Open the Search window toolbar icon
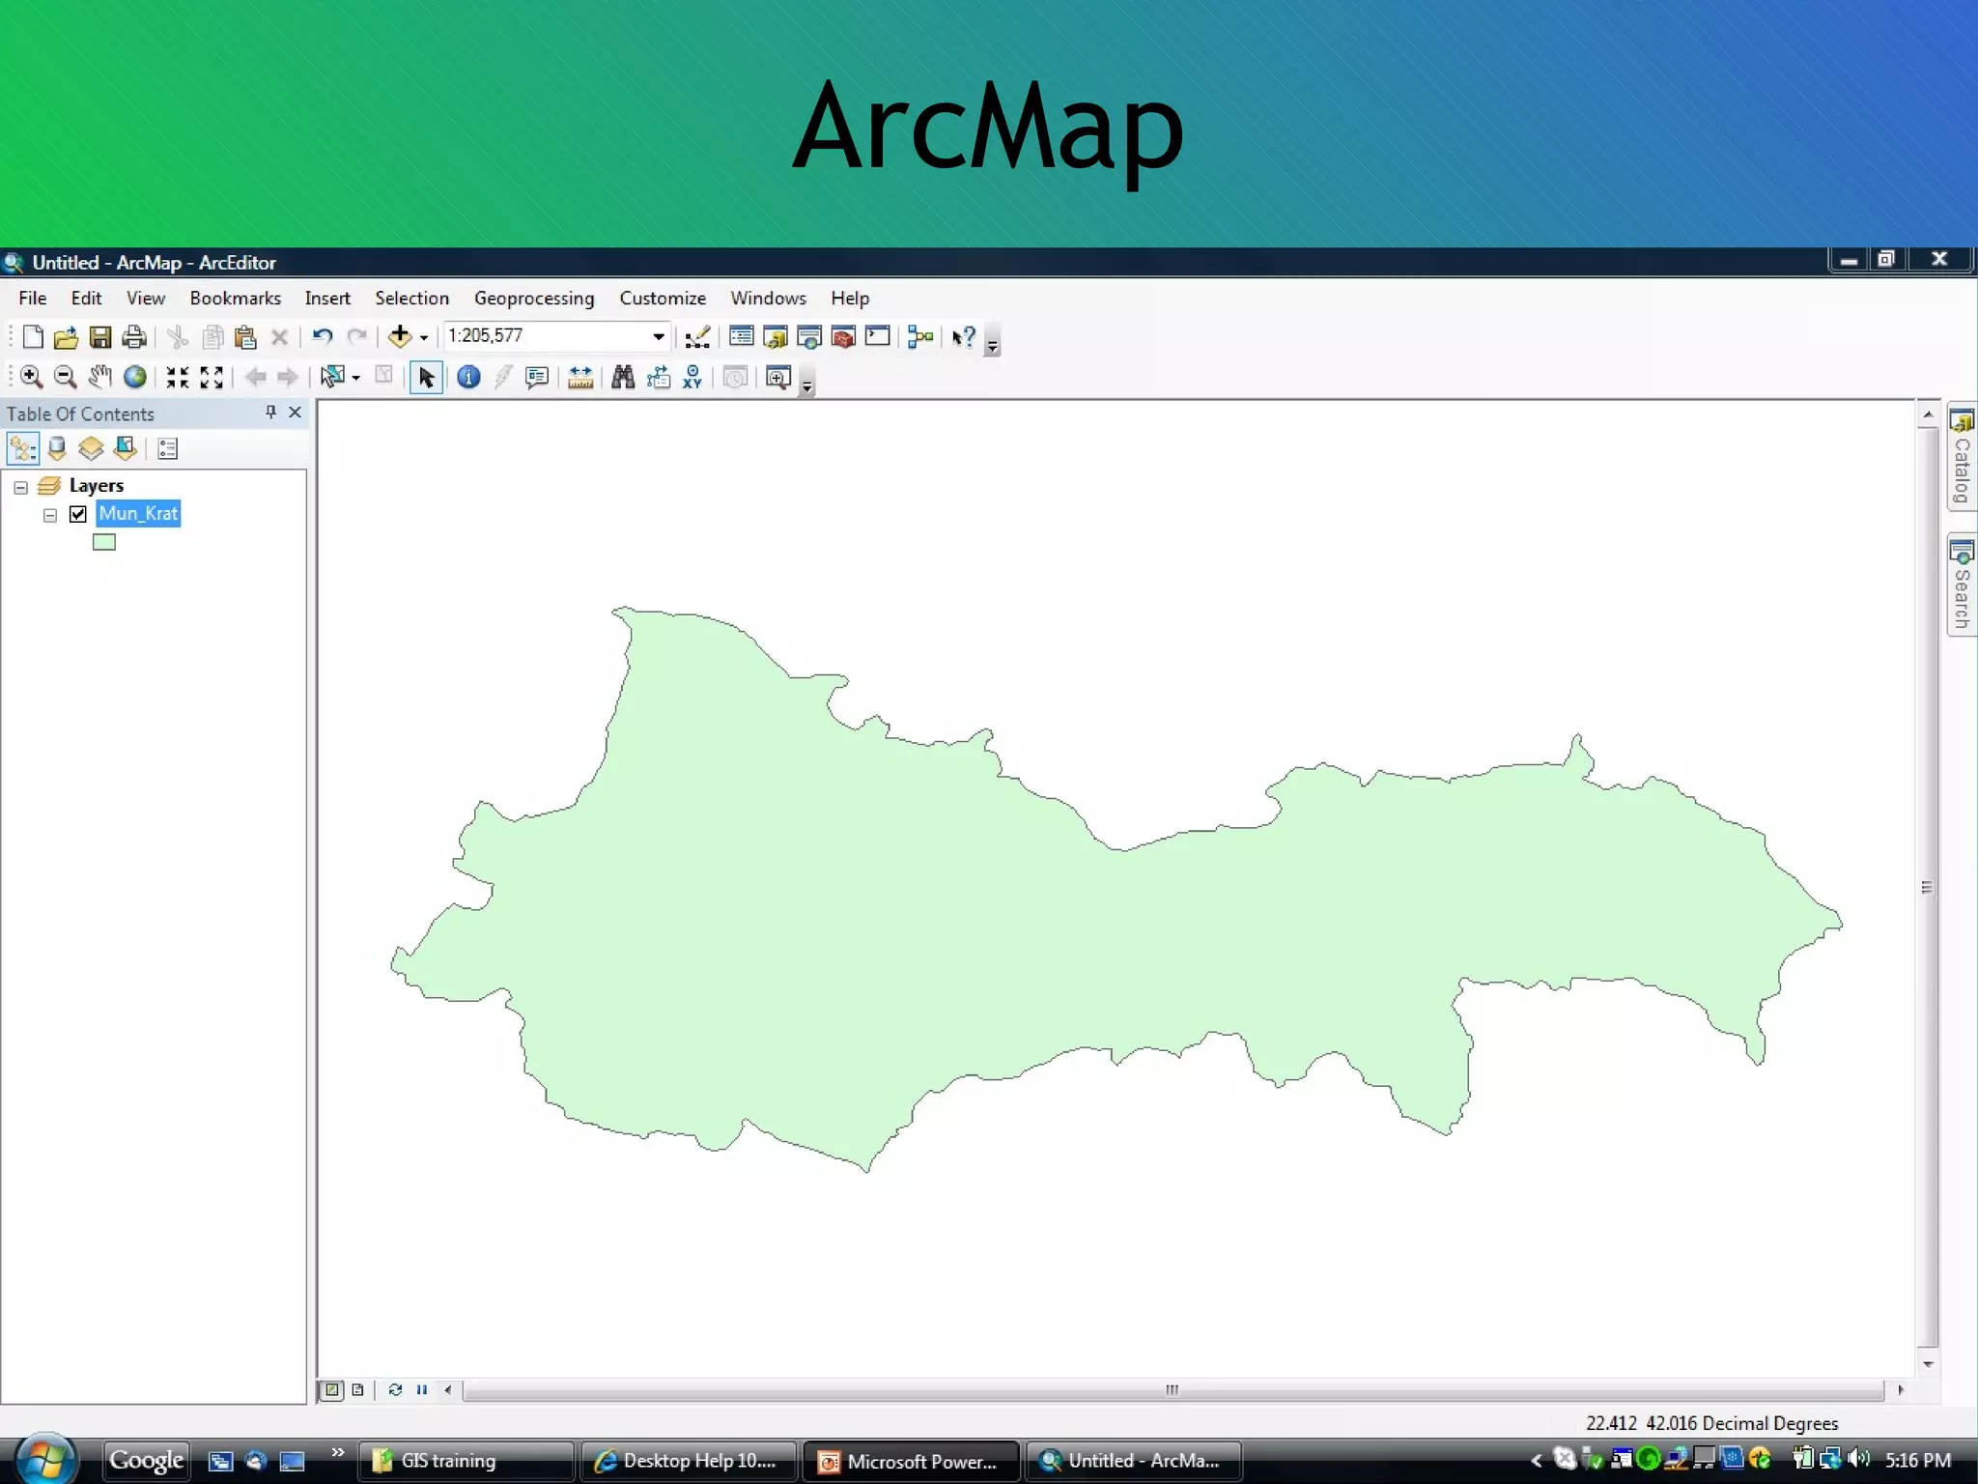The image size is (1978, 1484). (x=809, y=336)
